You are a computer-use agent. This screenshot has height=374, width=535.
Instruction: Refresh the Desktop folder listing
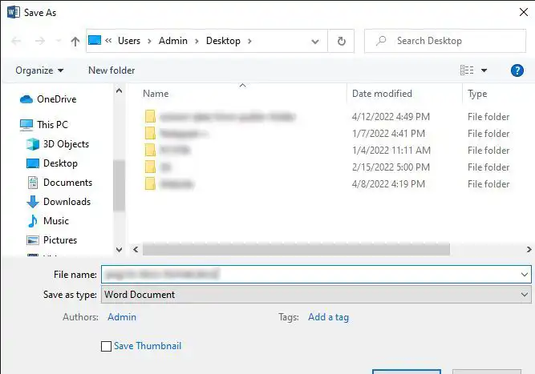pos(341,41)
